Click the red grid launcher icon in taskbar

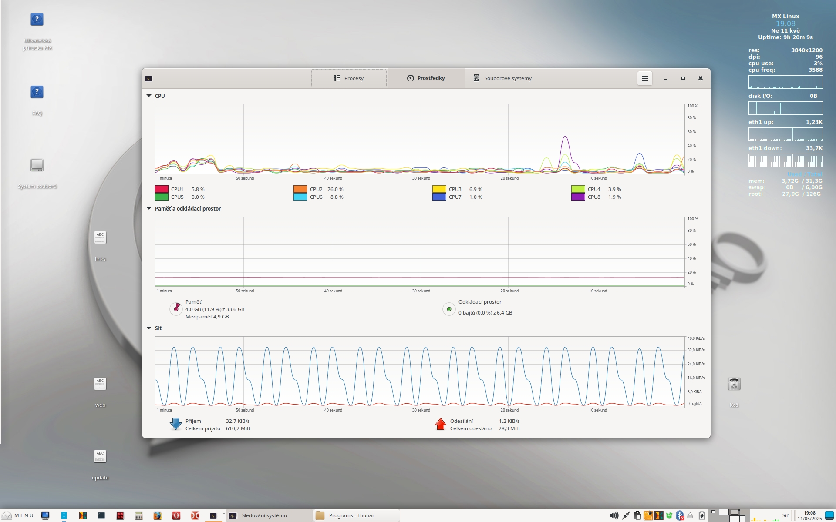click(x=120, y=515)
